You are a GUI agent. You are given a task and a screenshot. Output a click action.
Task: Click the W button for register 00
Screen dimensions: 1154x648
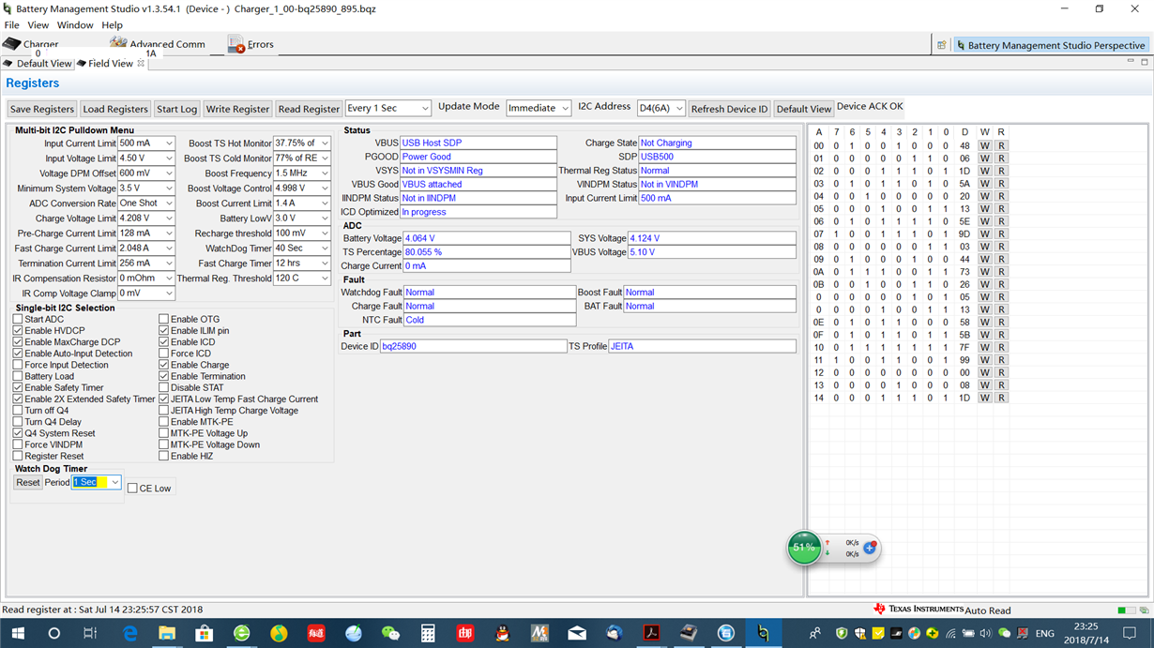pos(984,146)
